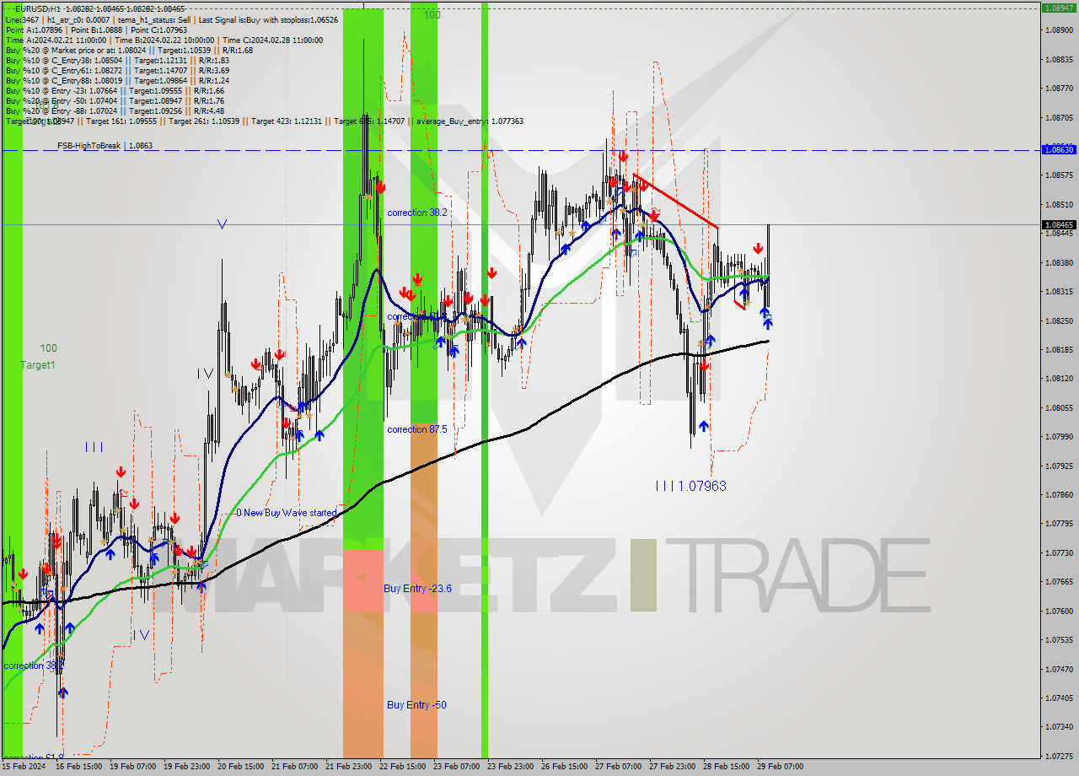
Task: Click the '20 Feb 15:00' time label
Action: (x=240, y=768)
